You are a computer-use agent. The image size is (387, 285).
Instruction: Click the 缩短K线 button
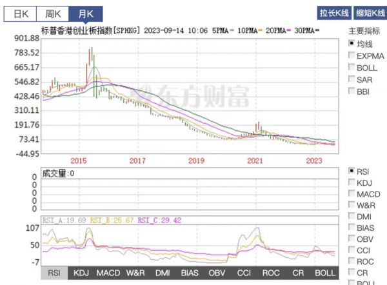click(x=368, y=13)
